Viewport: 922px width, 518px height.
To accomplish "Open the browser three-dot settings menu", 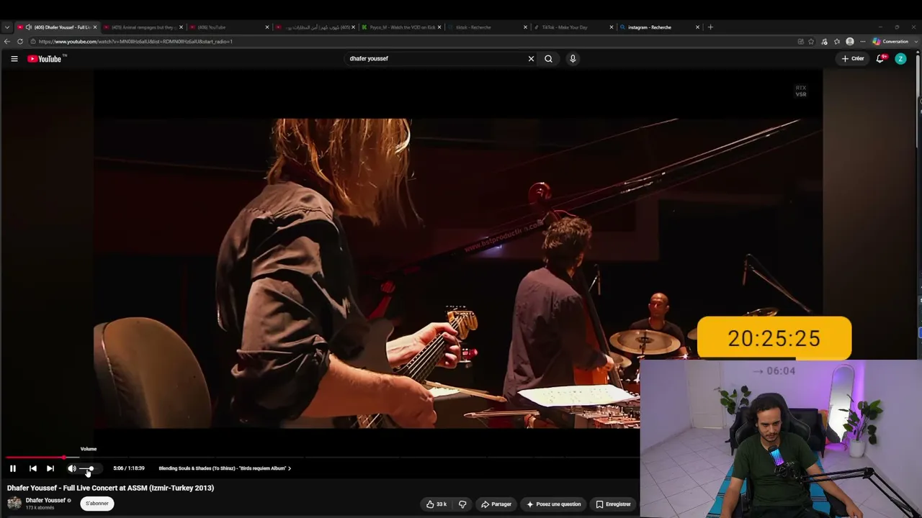I will tap(863, 42).
